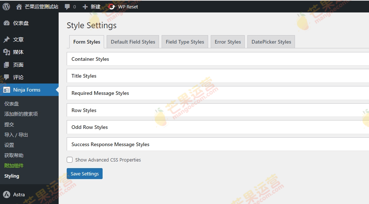Open the Error Styles tab
This screenshot has height=204, width=369.
coord(228,42)
